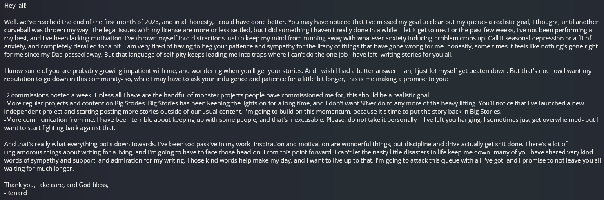The height and width of the screenshot is (200, 604).
Task: Click the sentence starting "And that's really what everything"
Action: [82, 144]
